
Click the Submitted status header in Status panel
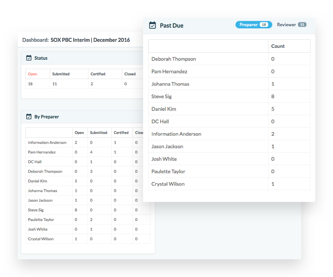click(61, 74)
